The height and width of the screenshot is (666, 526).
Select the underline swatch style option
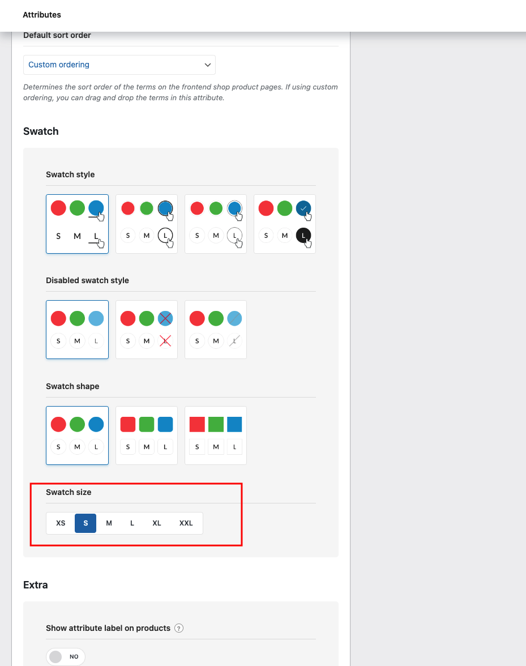pos(77,224)
